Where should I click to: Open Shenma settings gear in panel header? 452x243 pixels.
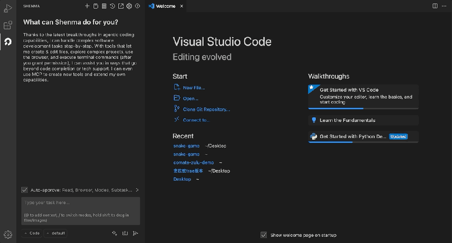pos(129,6)
